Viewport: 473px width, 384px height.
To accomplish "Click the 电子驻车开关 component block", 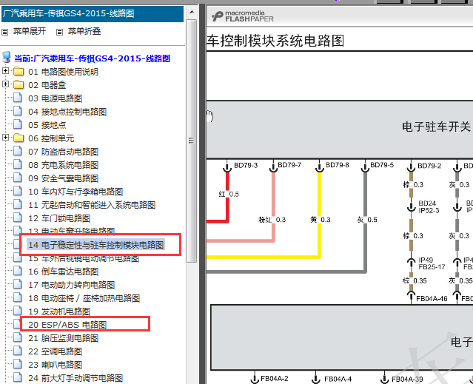I will 340,129.
